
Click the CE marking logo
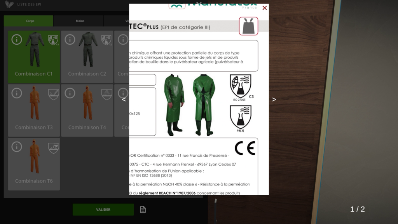coord(245,148)
